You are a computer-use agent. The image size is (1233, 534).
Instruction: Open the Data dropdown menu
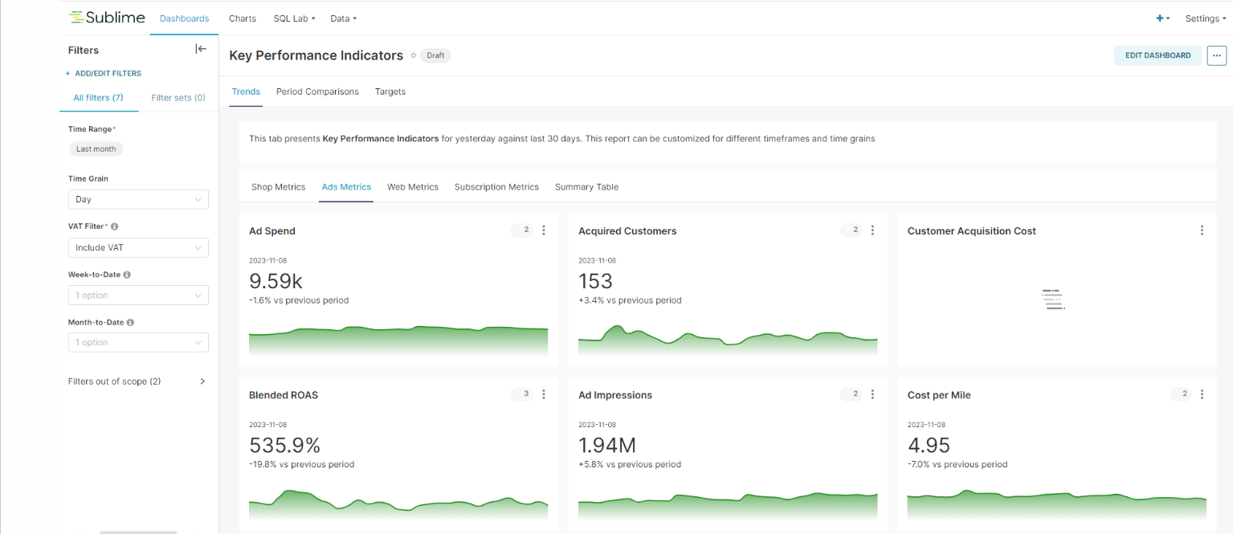(x=343, y=18)
